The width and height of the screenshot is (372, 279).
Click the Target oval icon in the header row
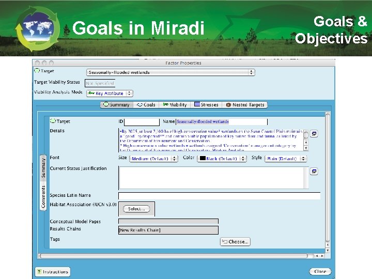coord(37,70)
